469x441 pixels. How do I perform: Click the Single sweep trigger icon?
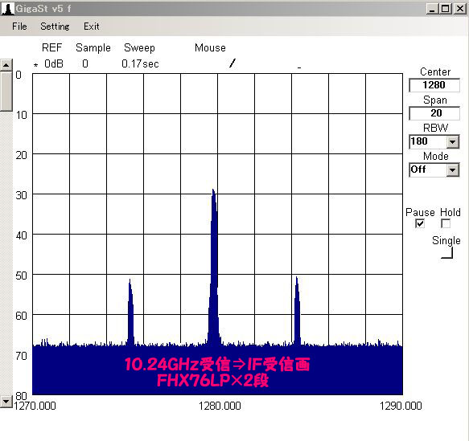tap(447, 253)
